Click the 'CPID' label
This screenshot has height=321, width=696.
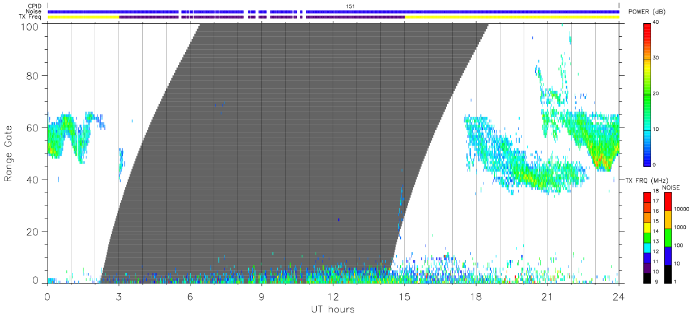coord(35,6)
